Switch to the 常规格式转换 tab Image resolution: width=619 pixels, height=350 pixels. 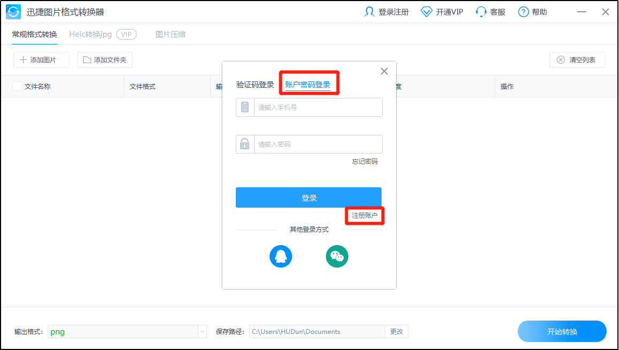coord(34,34)
